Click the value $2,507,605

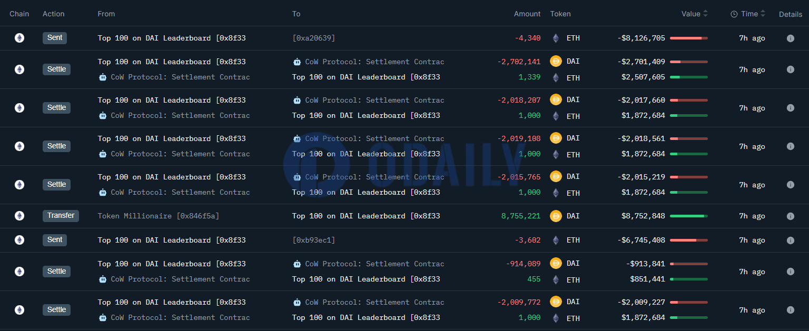(x=643, y=77)
